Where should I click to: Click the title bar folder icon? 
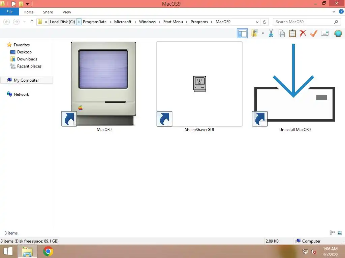coord(3,3)
